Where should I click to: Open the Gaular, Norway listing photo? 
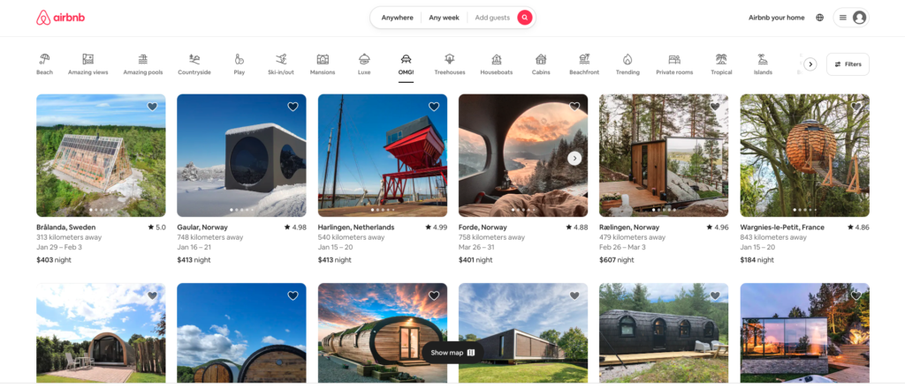tap(241, 155)
